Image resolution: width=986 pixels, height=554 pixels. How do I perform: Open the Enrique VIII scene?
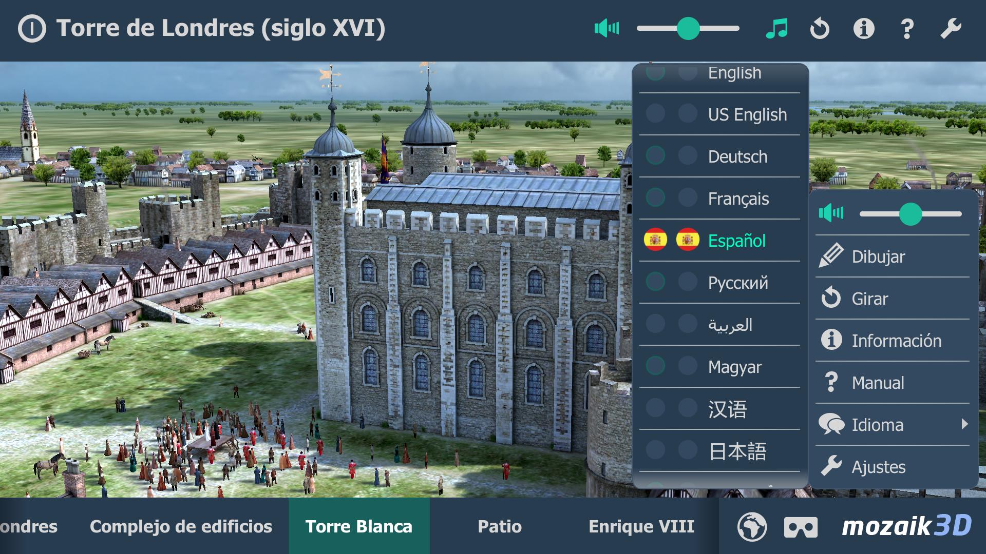(x=641, y=526)
